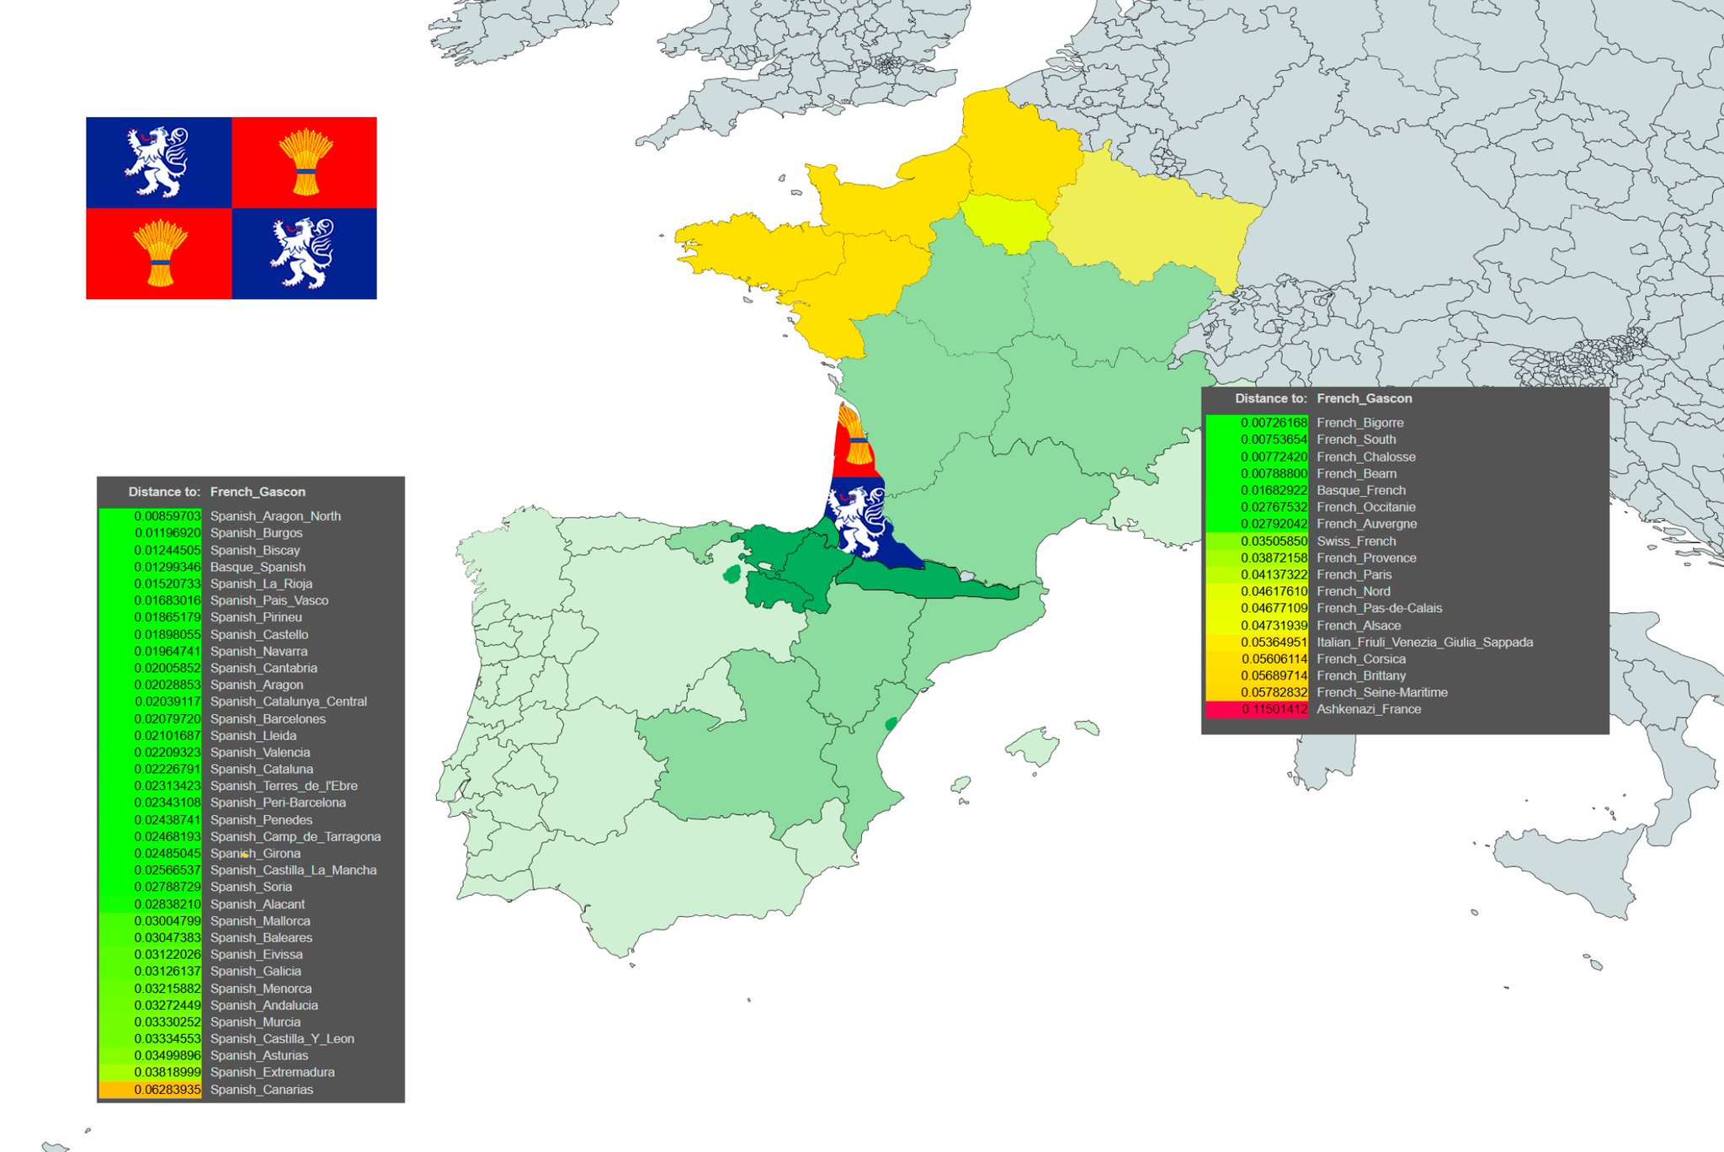Select Ashkenazi_France row
Image resolution: width=1724 pixels, height=1152 pixels.
coord(1406,710)
